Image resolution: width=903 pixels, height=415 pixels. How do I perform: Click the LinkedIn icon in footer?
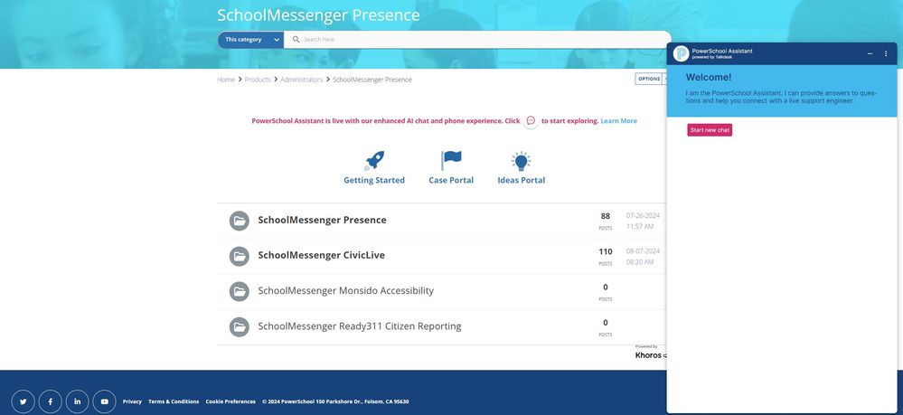(77, 401)
